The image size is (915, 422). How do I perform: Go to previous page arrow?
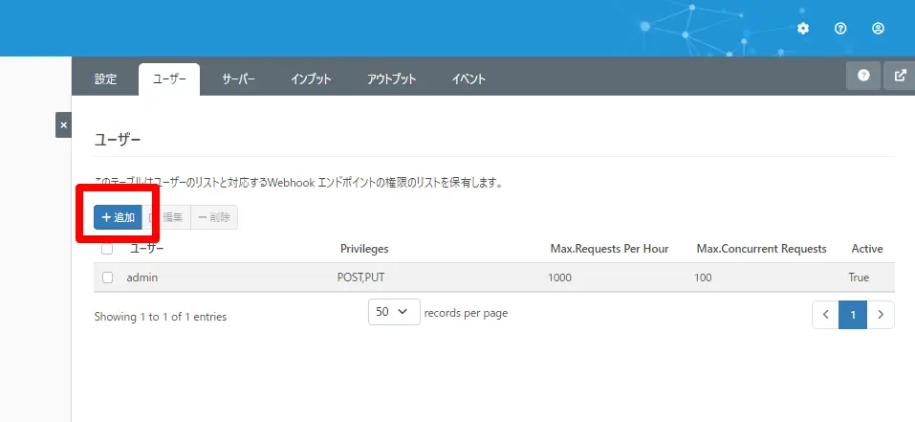[825, 315]
